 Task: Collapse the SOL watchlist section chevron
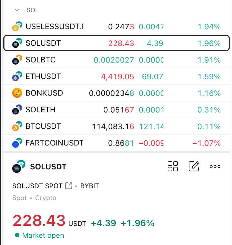(17, 10)
